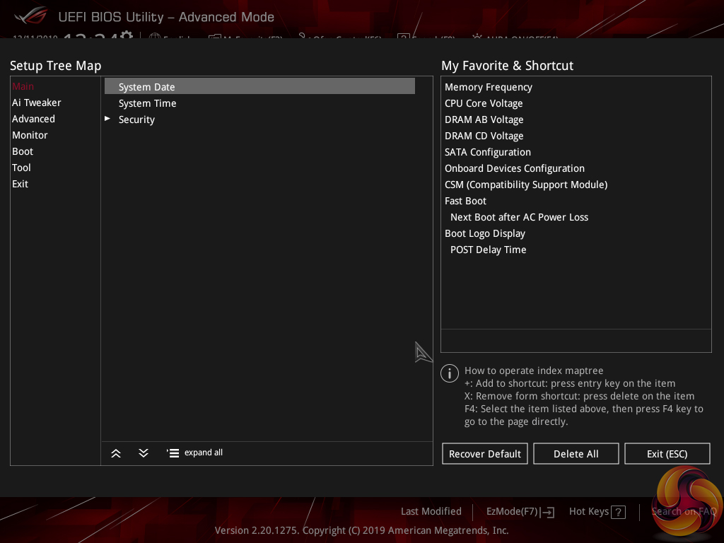Select DRAM AB Voltage shortcut
Image resolution: width=724 pixels, height=543 pixels.
(484, 119)
